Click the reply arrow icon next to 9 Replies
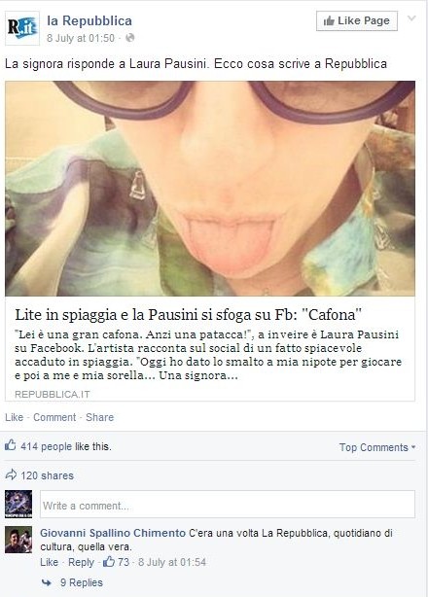Image resolution: width=428 pixels, height=597 pixels. coord(47,582)
